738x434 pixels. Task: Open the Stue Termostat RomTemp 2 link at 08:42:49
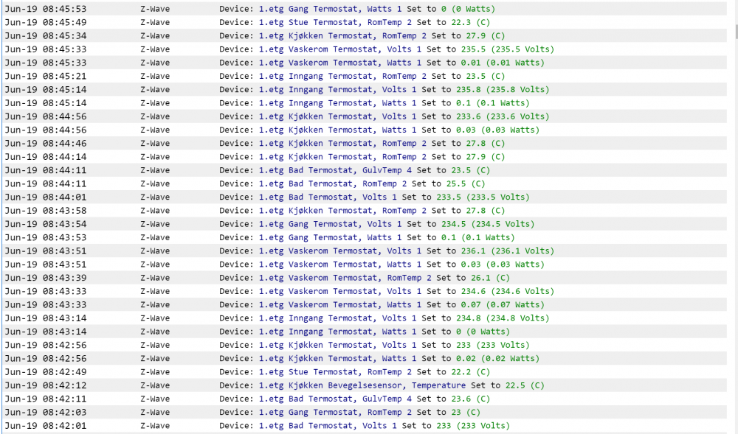pyautogui.click(x=335, y=372)
